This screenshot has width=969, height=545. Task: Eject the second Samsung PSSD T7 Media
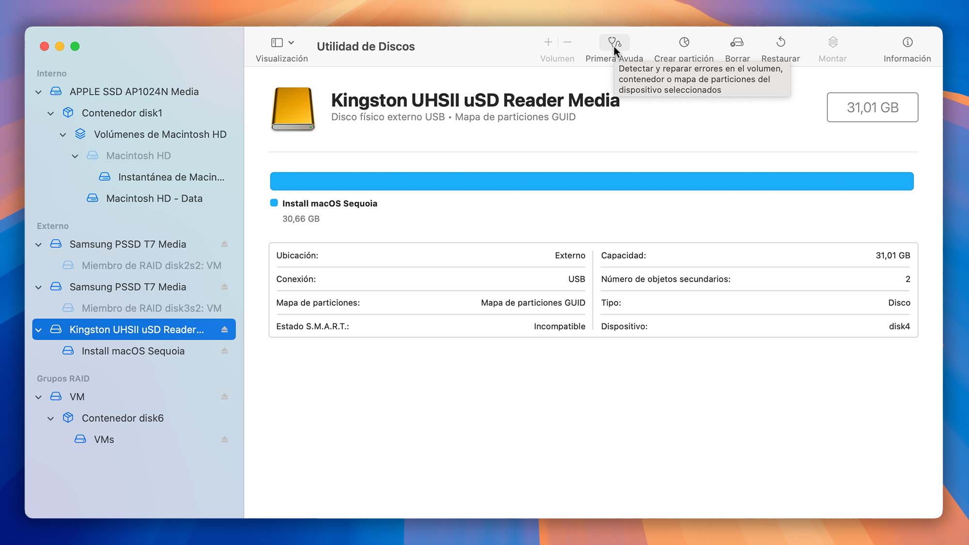click(224, 287)
